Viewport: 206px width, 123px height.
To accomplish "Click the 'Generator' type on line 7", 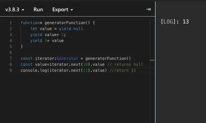I will [x=67, y=59].
